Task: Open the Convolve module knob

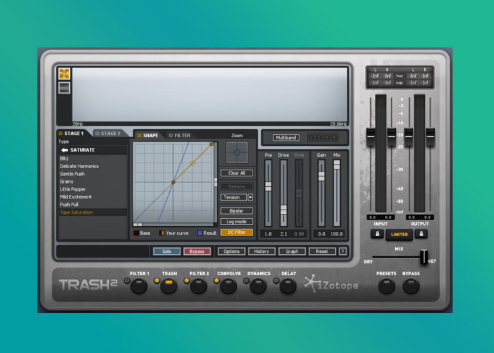Action: [x=228, y=286]
